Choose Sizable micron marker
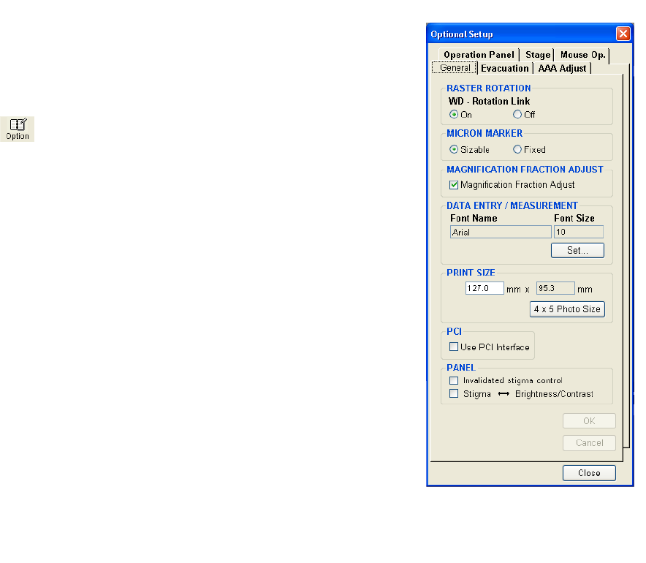Image resolution: width=646 pixels, height=563 pixels. pyautogui.click(x=454, y=150)
